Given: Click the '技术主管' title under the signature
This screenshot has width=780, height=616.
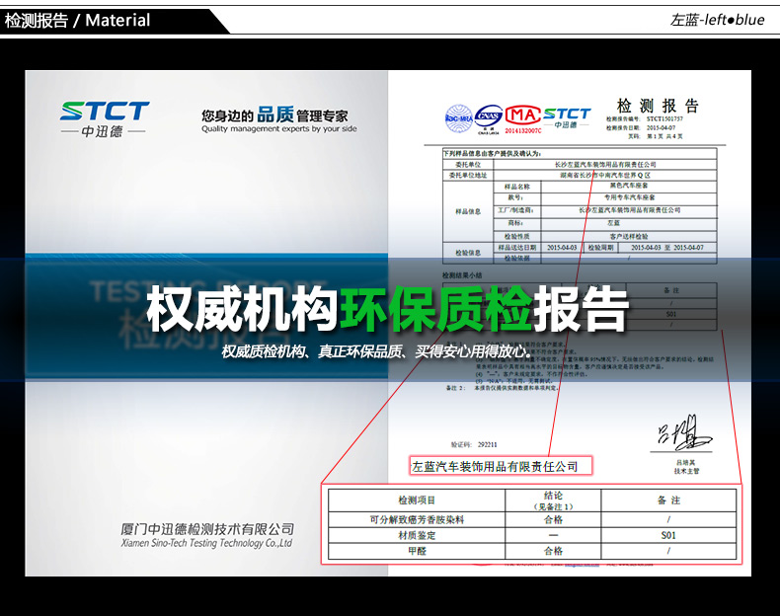Looking at the screenshot, I should 687,471.
